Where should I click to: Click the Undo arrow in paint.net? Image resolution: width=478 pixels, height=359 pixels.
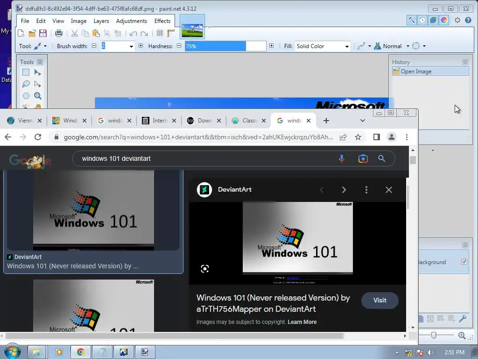(x=133, y=33)
